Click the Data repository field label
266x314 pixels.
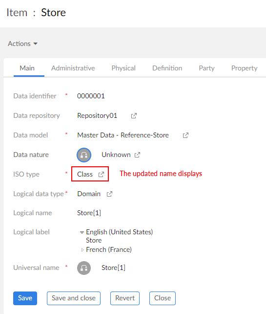coord(37,115)
